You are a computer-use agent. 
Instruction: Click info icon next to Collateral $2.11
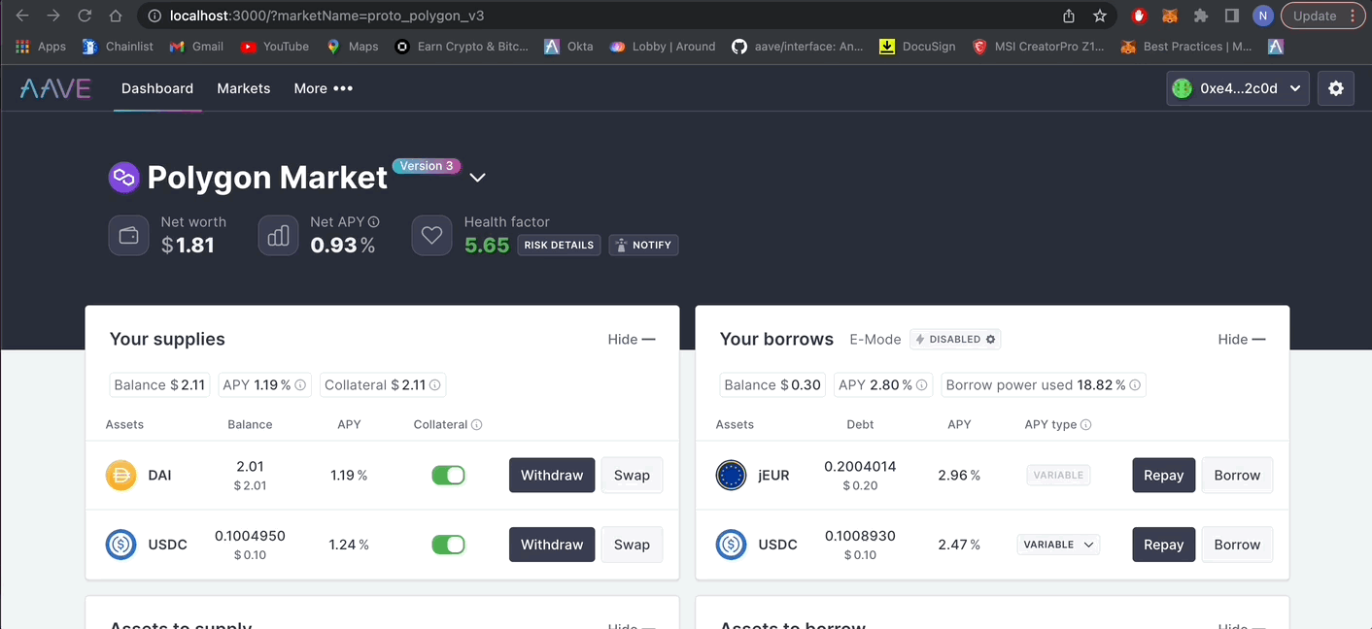(x=435, y=385)
